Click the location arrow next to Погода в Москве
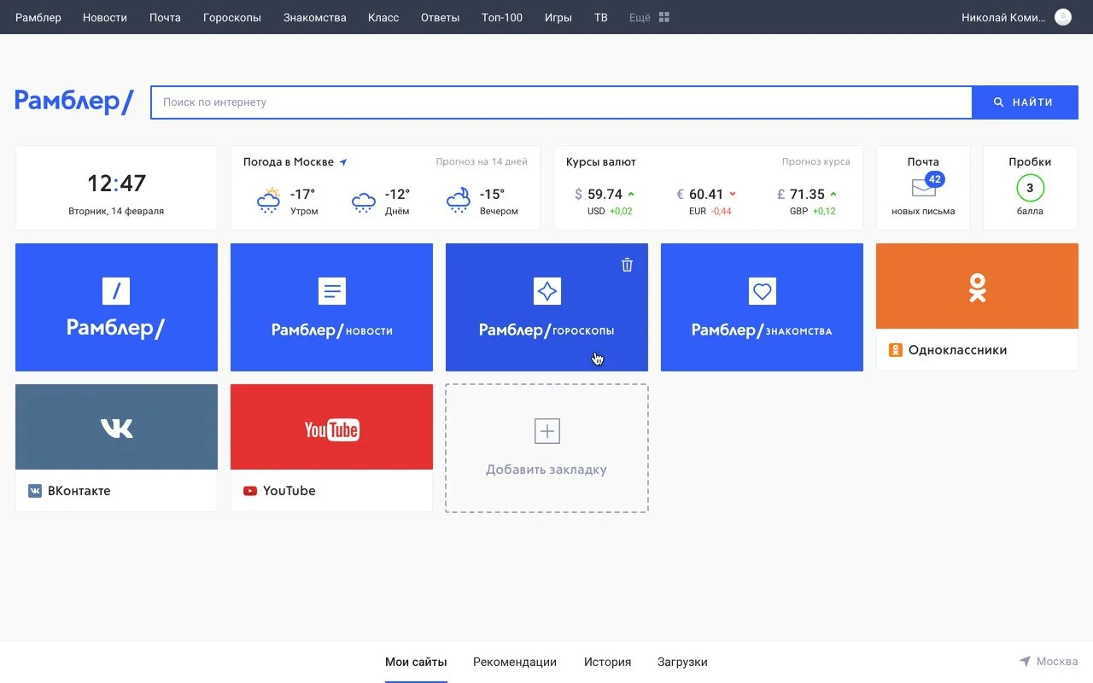This screenshot has height=683, width=1093. tap(343, 162)
